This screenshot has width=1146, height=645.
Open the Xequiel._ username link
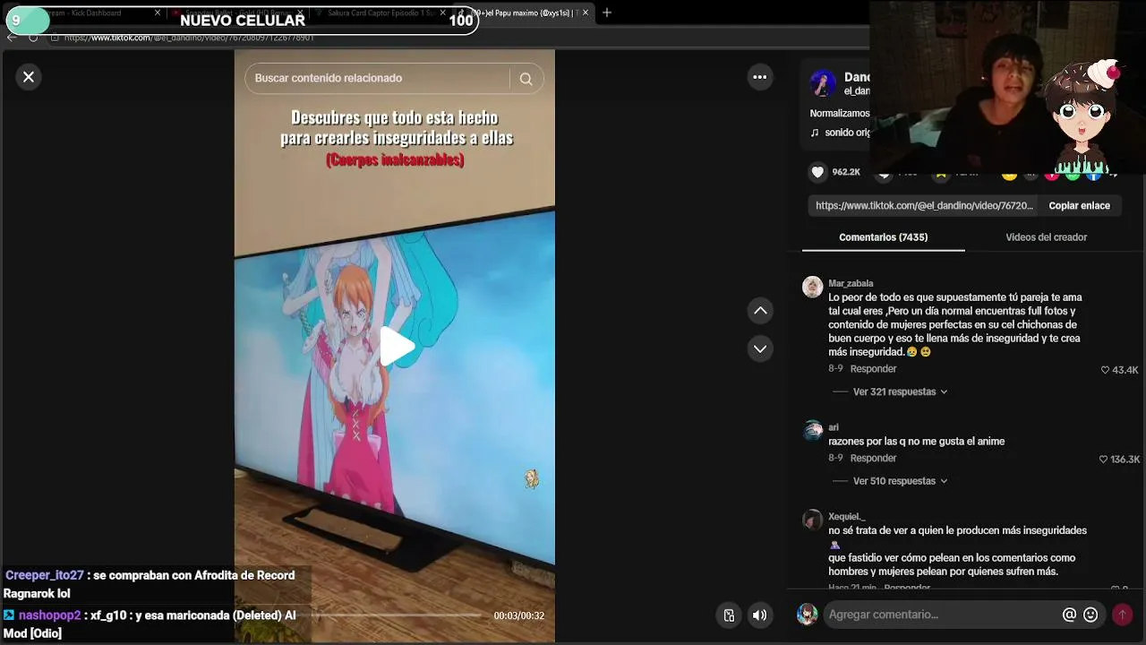847,516
